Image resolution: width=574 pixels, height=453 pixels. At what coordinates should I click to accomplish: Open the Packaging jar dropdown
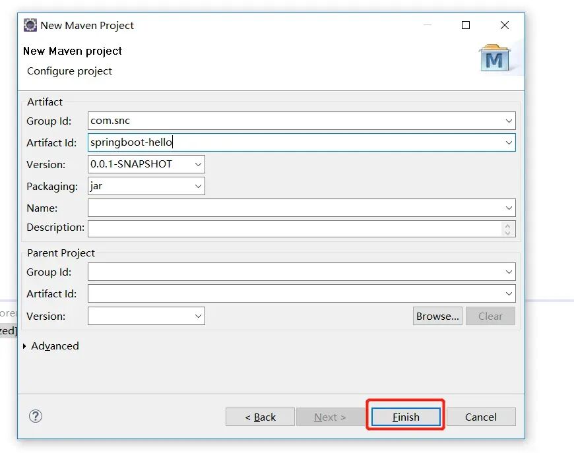click(x=198, y=186)
